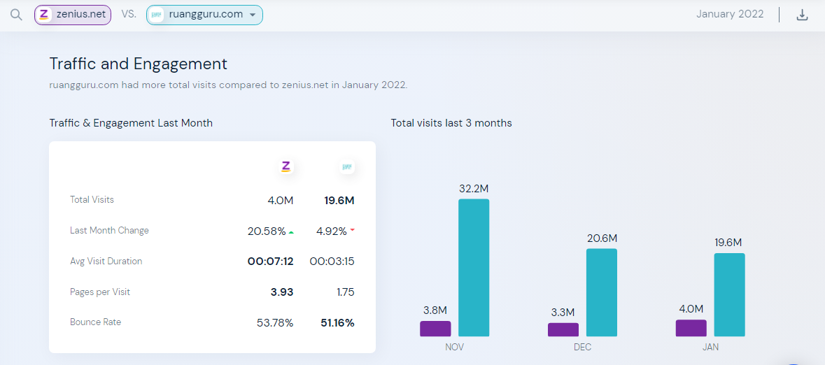Click the ruangguru.com domain name
The image size is (825, 365).
tap(206, 14)
